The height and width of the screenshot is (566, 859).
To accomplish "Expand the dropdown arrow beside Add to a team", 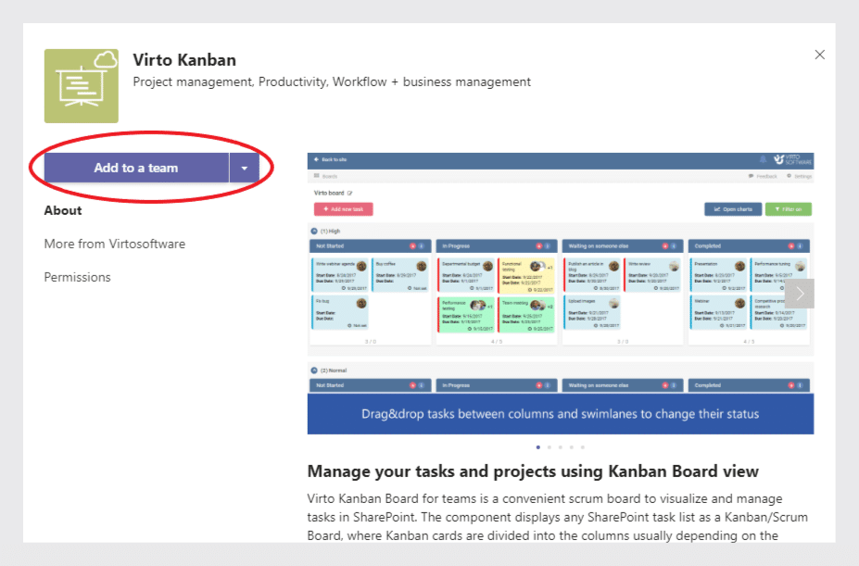I will point(245,168).
